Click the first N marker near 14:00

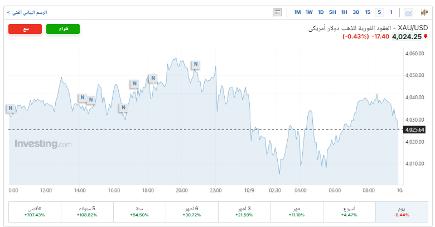pyautogui.click(x=82, y=98)
